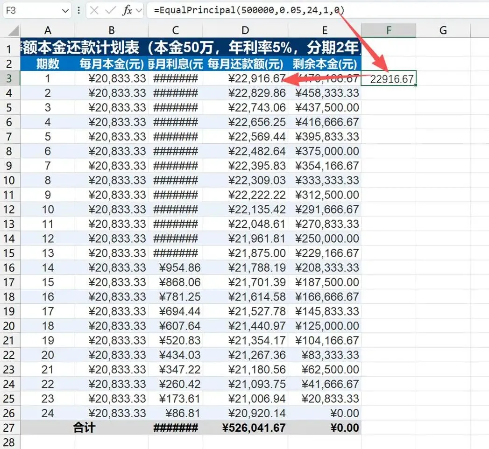This screenshot has height=449, width=489.
Task: Click cell with ¥166,666.67
Action: tap(324, 297)
